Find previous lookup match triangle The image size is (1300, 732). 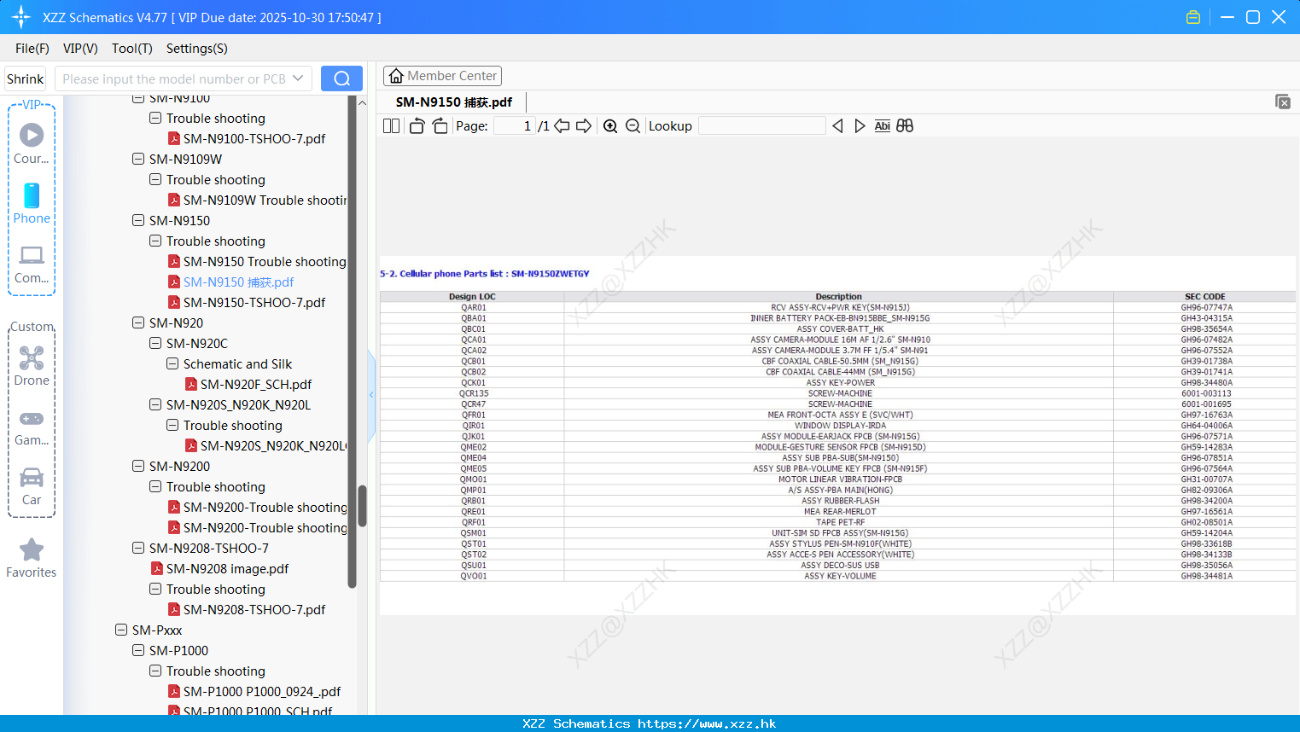[x=837, y=125]
